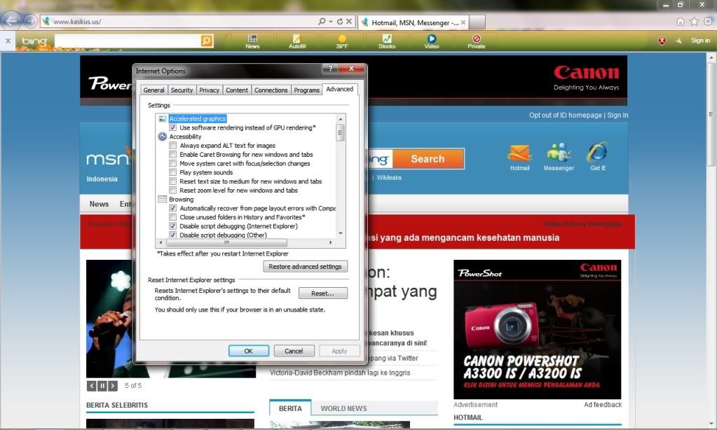The height and width of the screenshot is (430, 717).
Task: Click the red shield icon on Bing bar
Action: [x=662, y=41]
